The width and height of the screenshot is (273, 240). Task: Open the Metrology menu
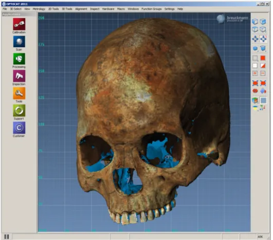(x=39, y=9)
